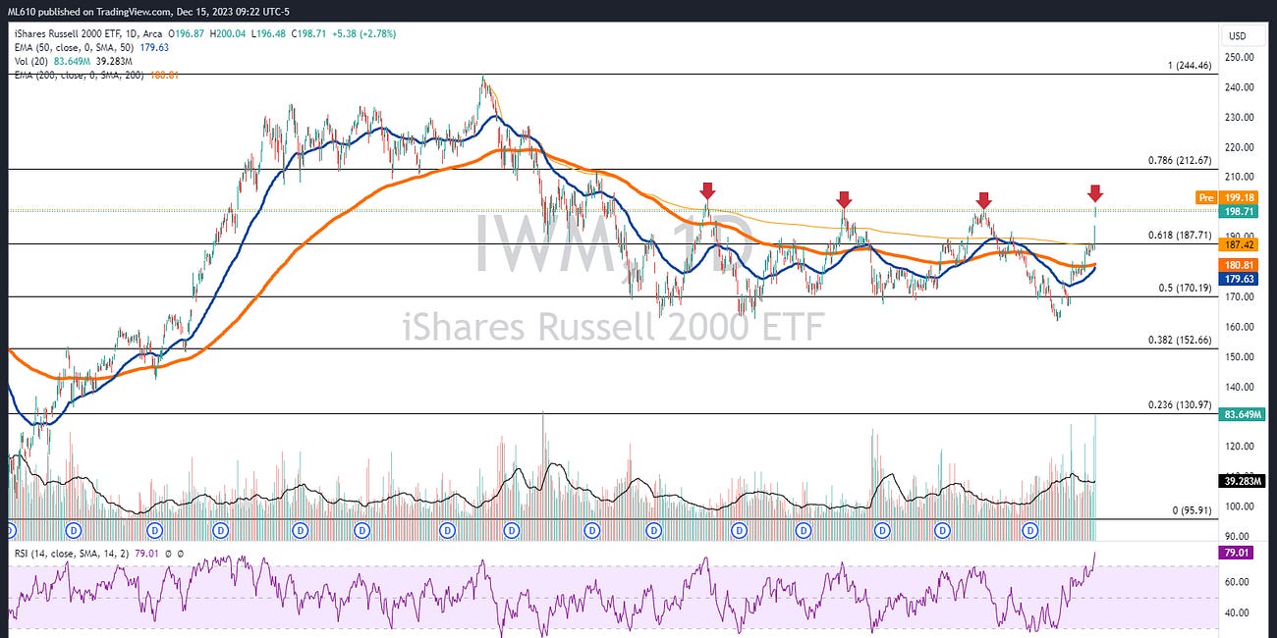
Task: Click the 210.00 price axis label
Action: click(1241, 177)
